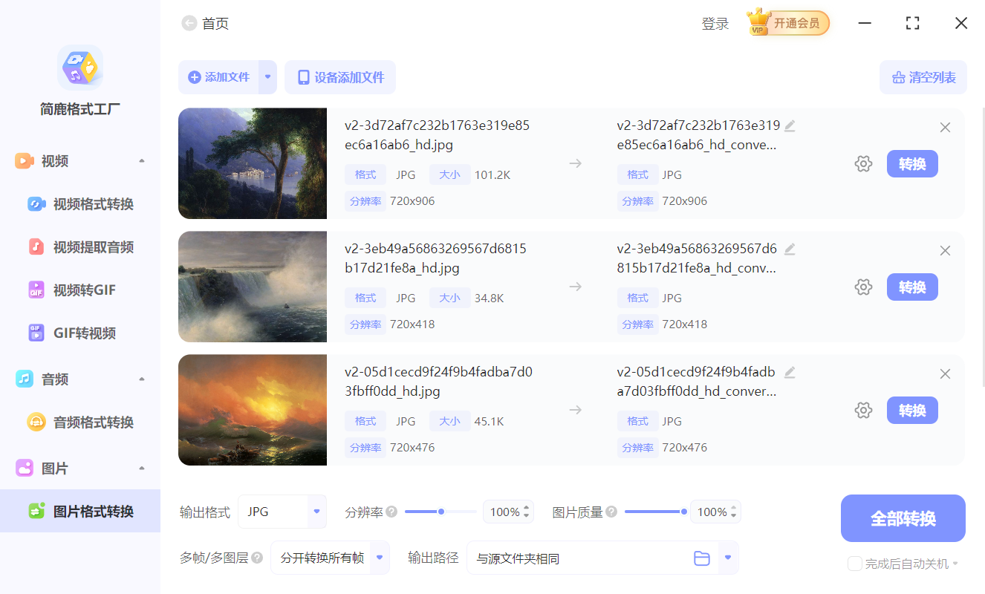Click 转换 for v2-3eb49a568632 file

click(x=912, y=287)
